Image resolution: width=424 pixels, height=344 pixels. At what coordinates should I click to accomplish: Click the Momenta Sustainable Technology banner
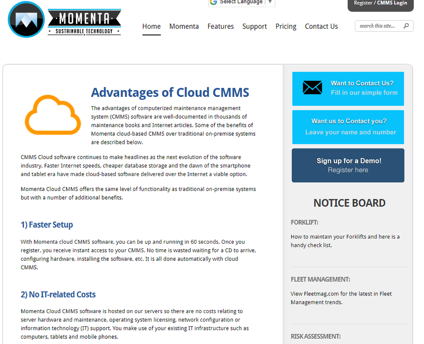84,22
